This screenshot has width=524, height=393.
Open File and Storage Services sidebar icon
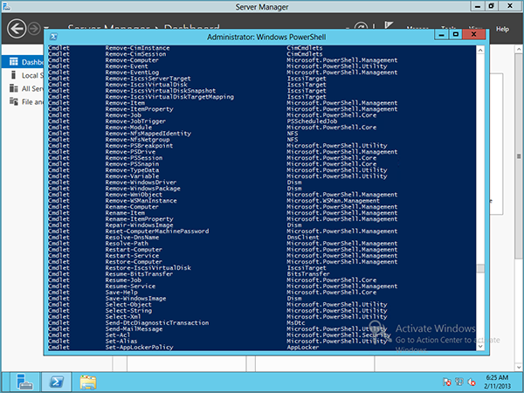(14, 101)
